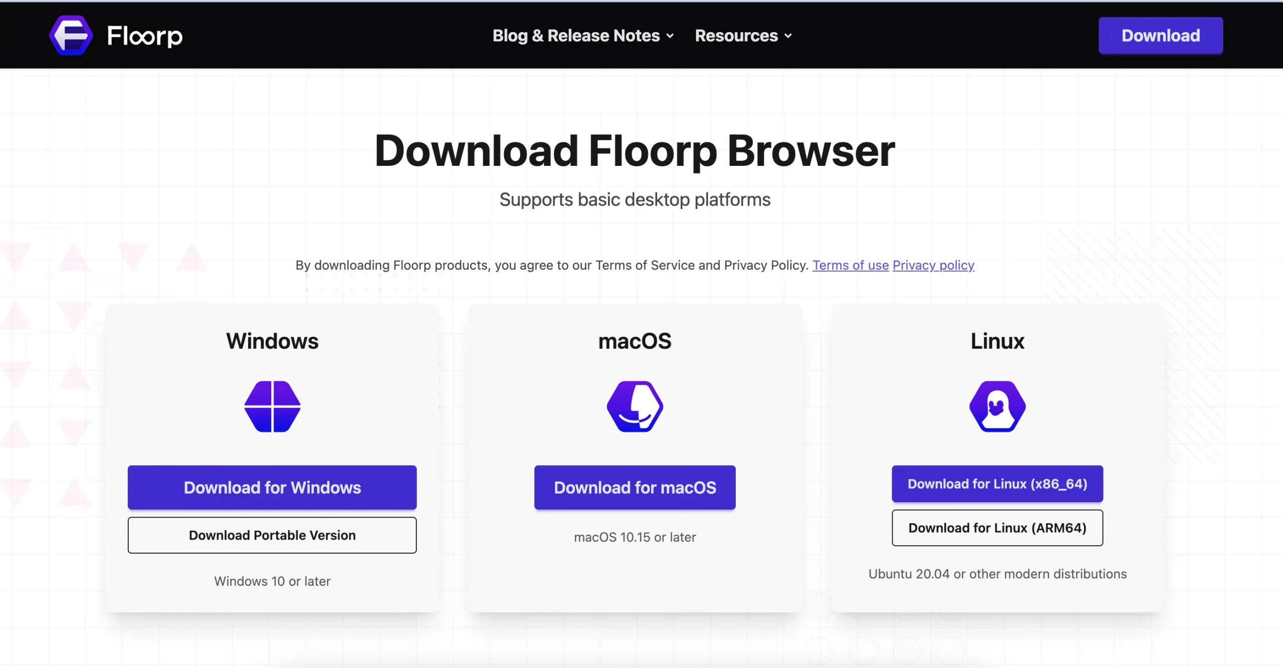The image size is (1283, 668).
Task: Click 'Supports basic desktop platforms' subtitle
Action: coord(635,199)
